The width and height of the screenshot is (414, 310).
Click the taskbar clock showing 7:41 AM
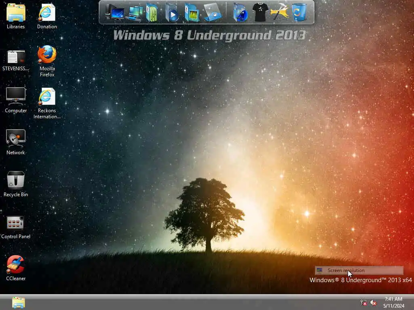393,302
